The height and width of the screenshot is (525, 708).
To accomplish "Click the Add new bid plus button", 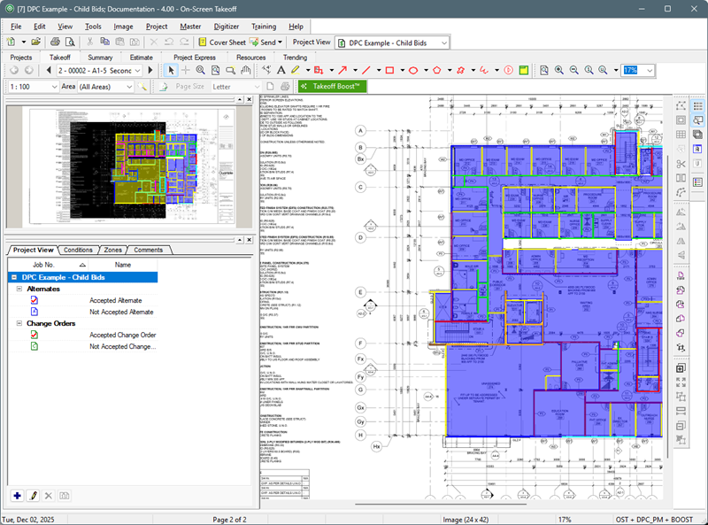I will tap(17, 496).
